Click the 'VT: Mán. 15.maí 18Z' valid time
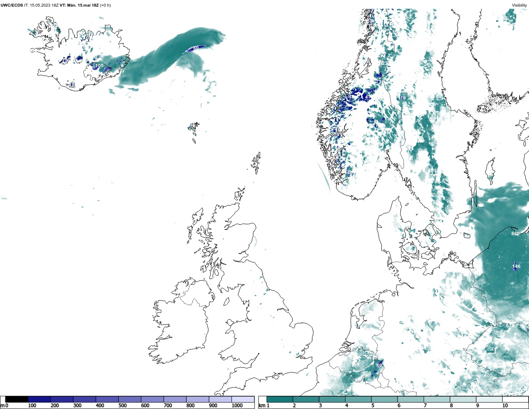The image size is (529, 409). [x=79, y=5]
